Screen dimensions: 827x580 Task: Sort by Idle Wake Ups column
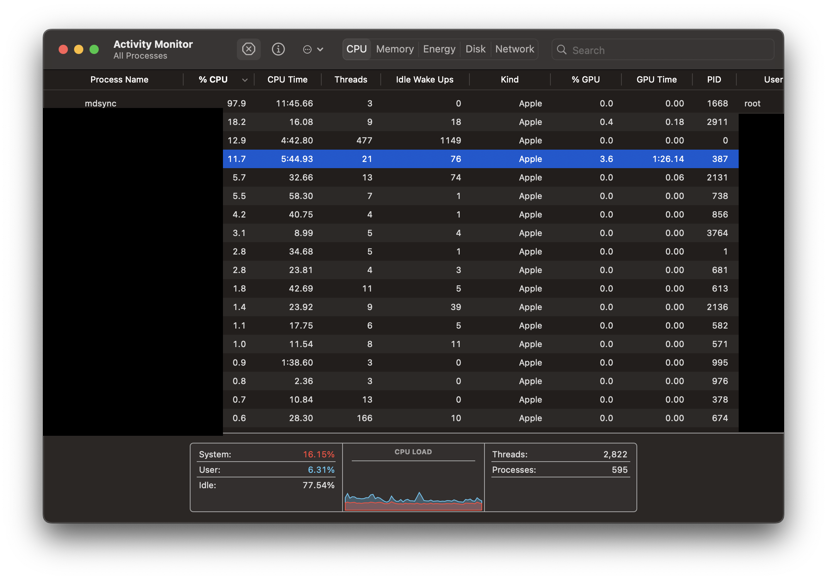[424, 80]
